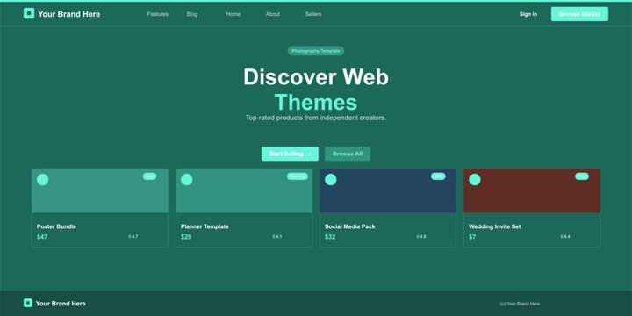The height and width of the screenshot is (316, 632).
Task: Click the Discover Web headline
Action: [316, 76]
